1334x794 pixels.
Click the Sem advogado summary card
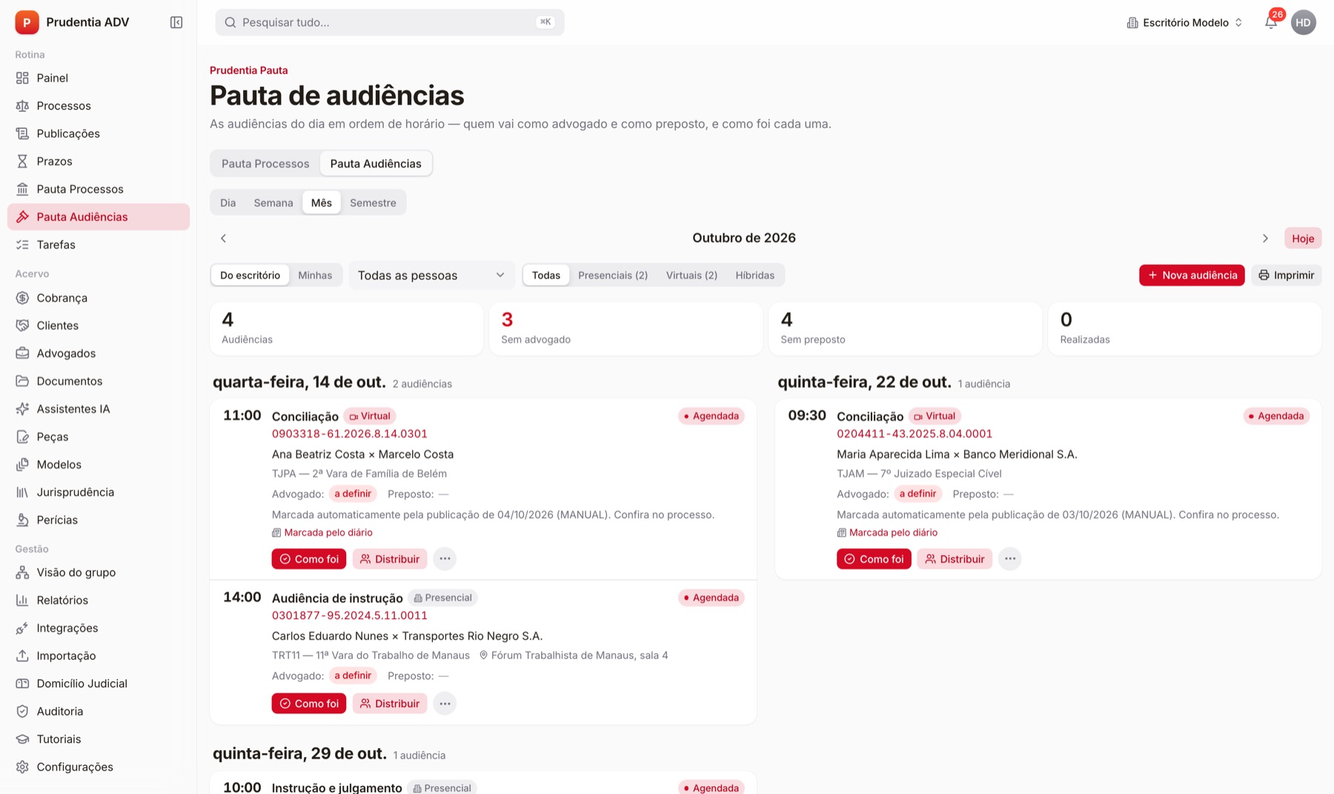(x=626, y=328)
